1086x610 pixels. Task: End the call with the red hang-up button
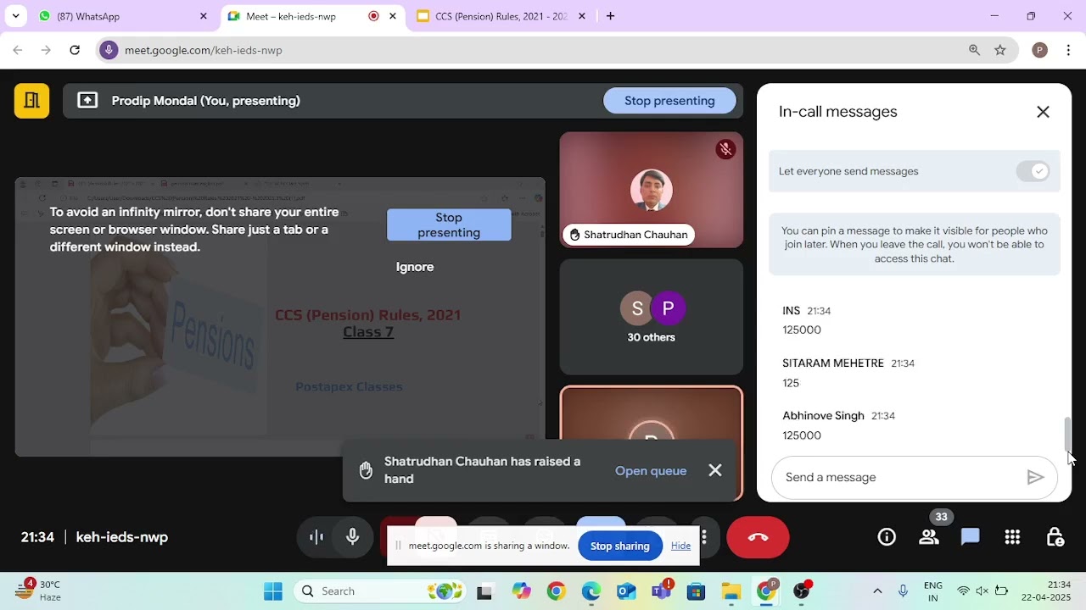click(758, 537)
